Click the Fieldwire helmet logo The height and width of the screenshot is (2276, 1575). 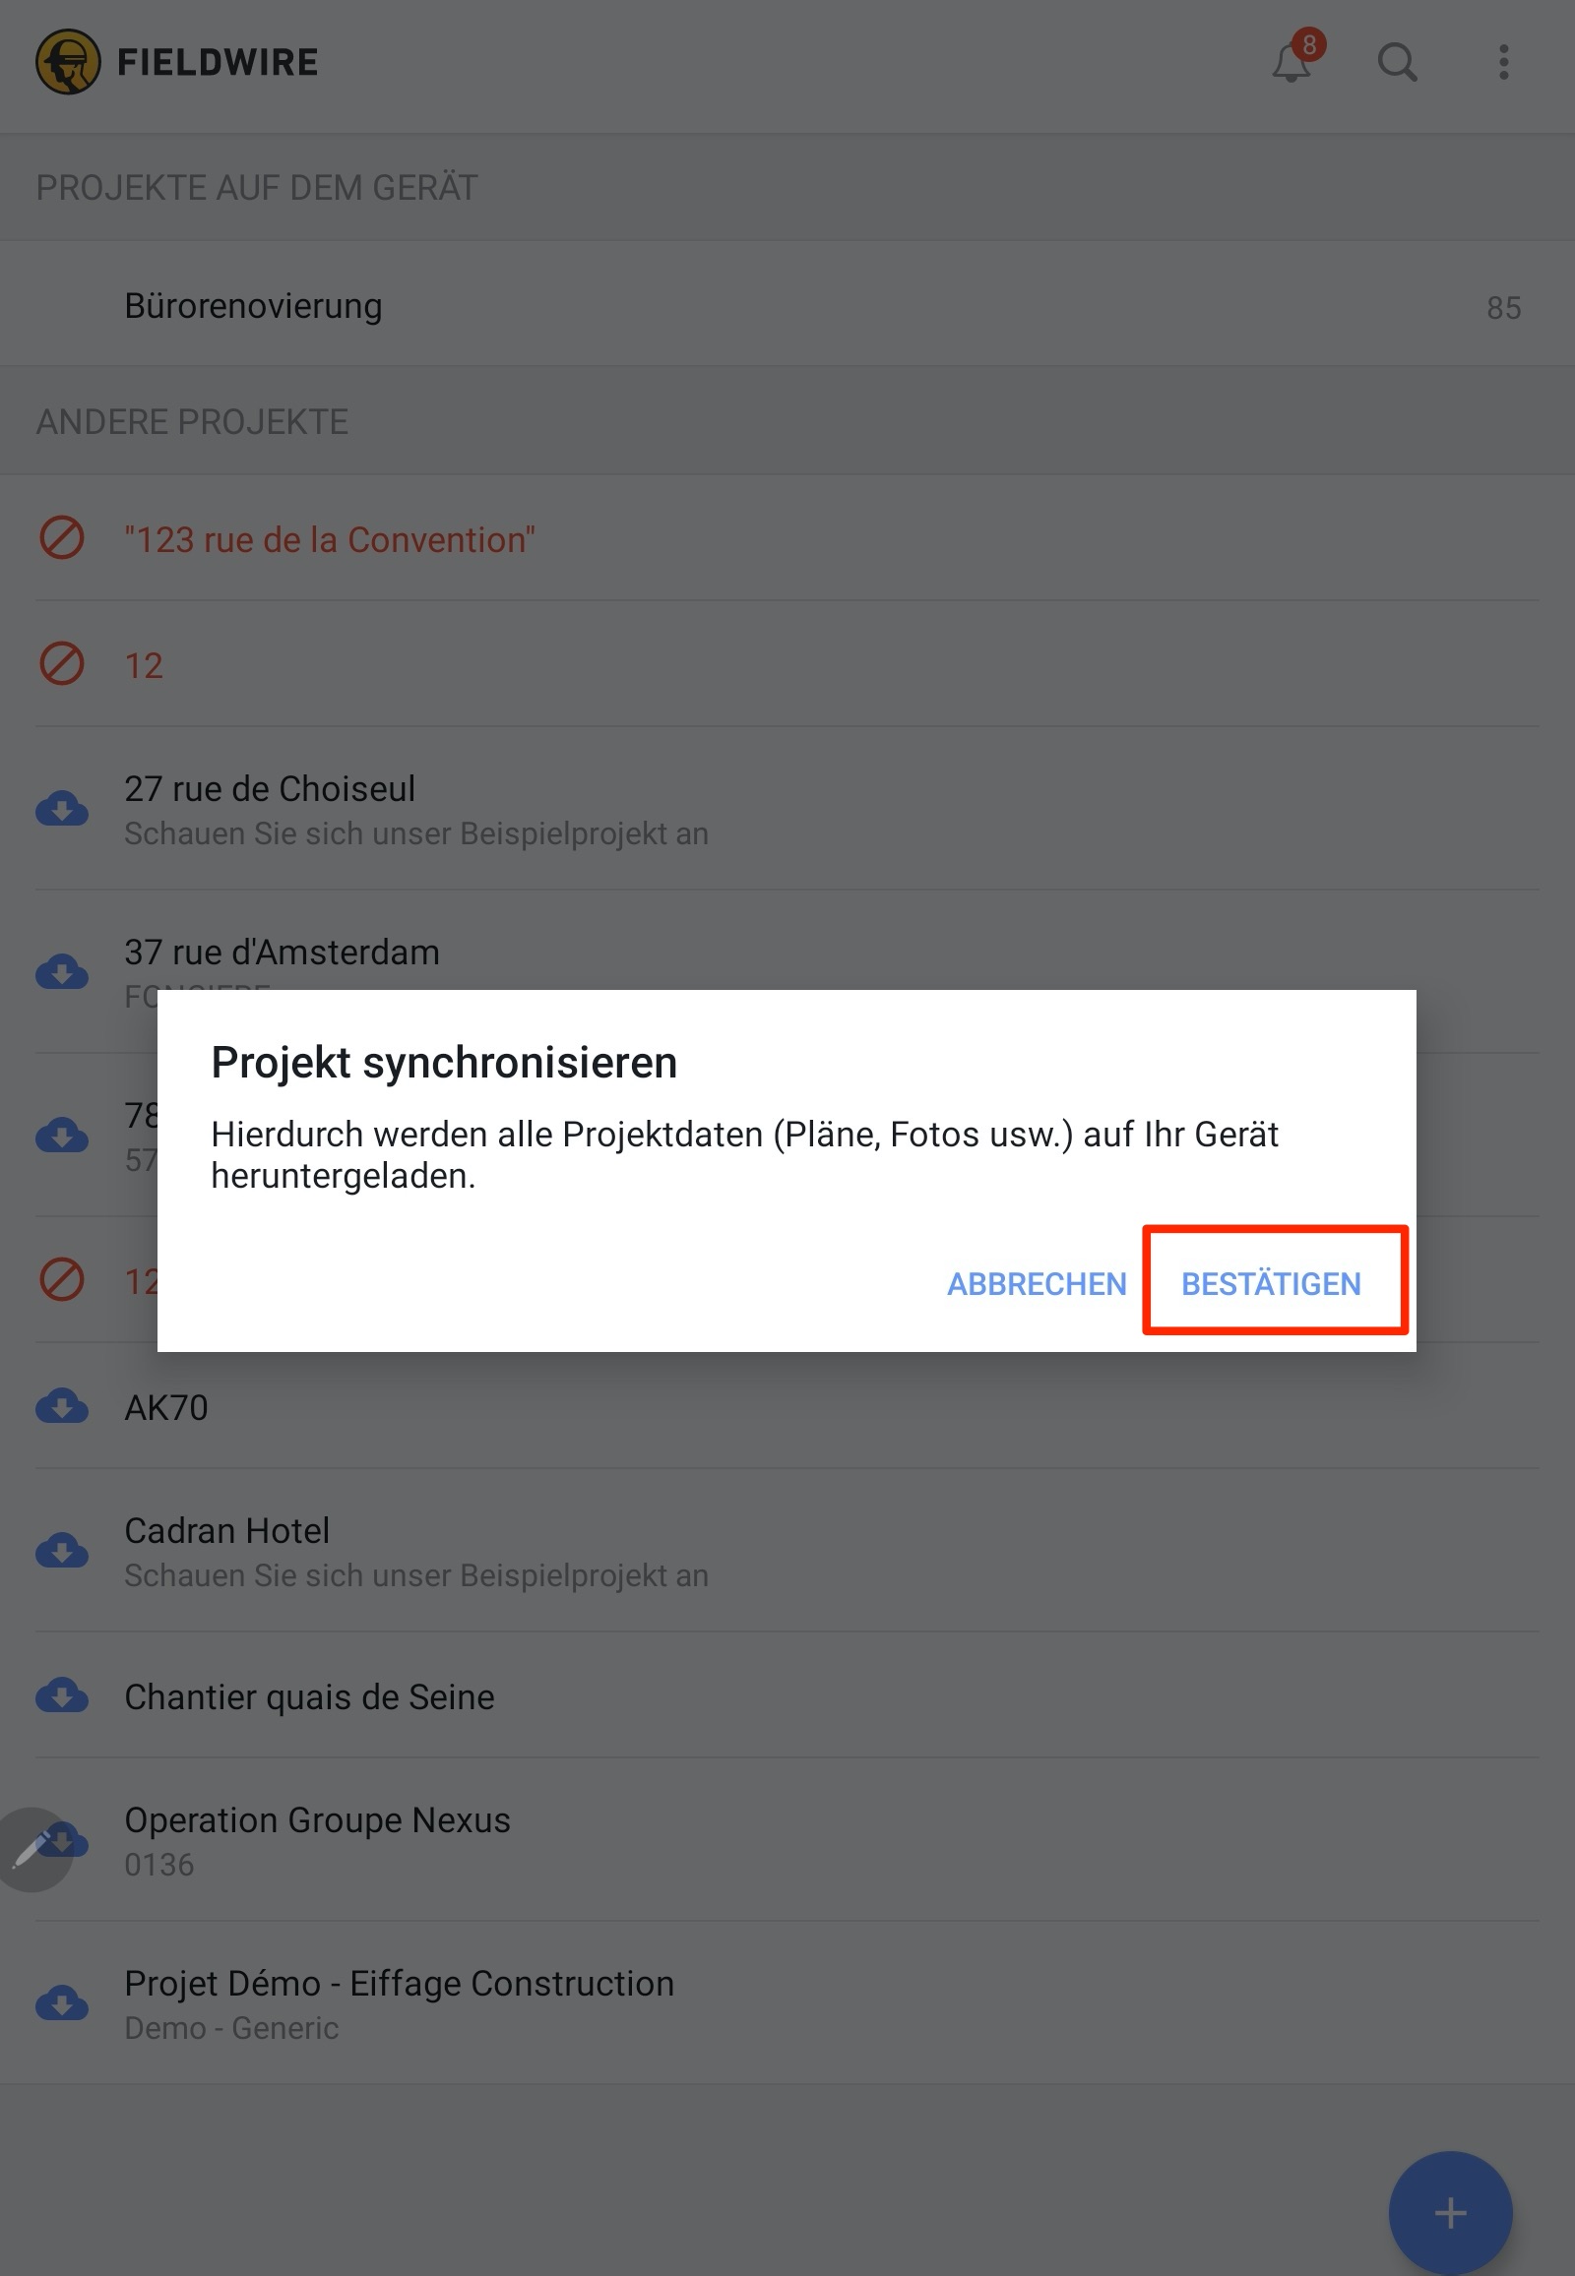[x=68, y=62]
